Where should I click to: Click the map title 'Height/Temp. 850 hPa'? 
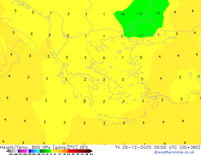pos(25,147)
